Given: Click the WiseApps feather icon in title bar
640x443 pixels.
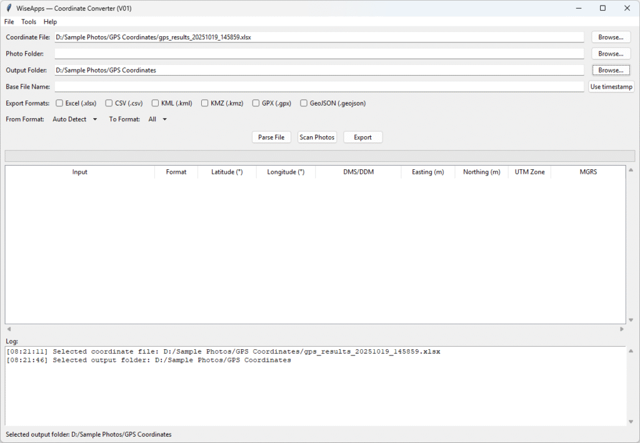Looking at the screenshot, I should [7, 7].
